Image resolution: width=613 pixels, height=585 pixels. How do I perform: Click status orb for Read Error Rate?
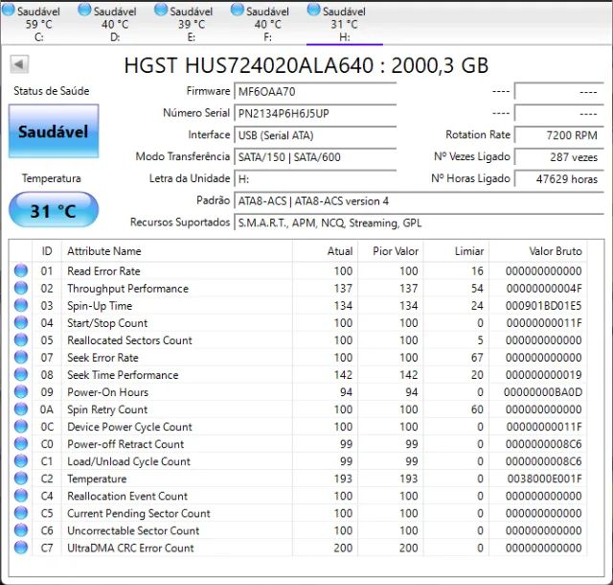pyautogui.click(x=21, y=270)
